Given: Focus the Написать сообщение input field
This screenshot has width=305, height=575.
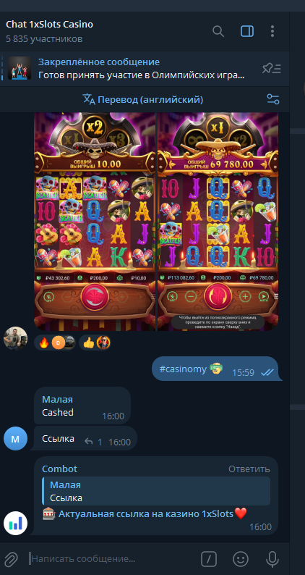Looking at the screenshot, I should pyautogui.click(x=113, y=559).
